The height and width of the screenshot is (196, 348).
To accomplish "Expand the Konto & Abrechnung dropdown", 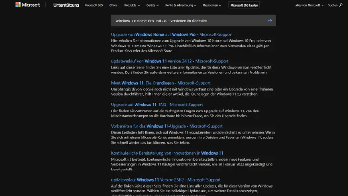I will tap(180, 5).
